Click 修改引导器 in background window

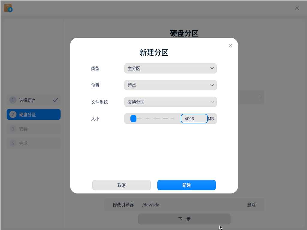(123, 205)
